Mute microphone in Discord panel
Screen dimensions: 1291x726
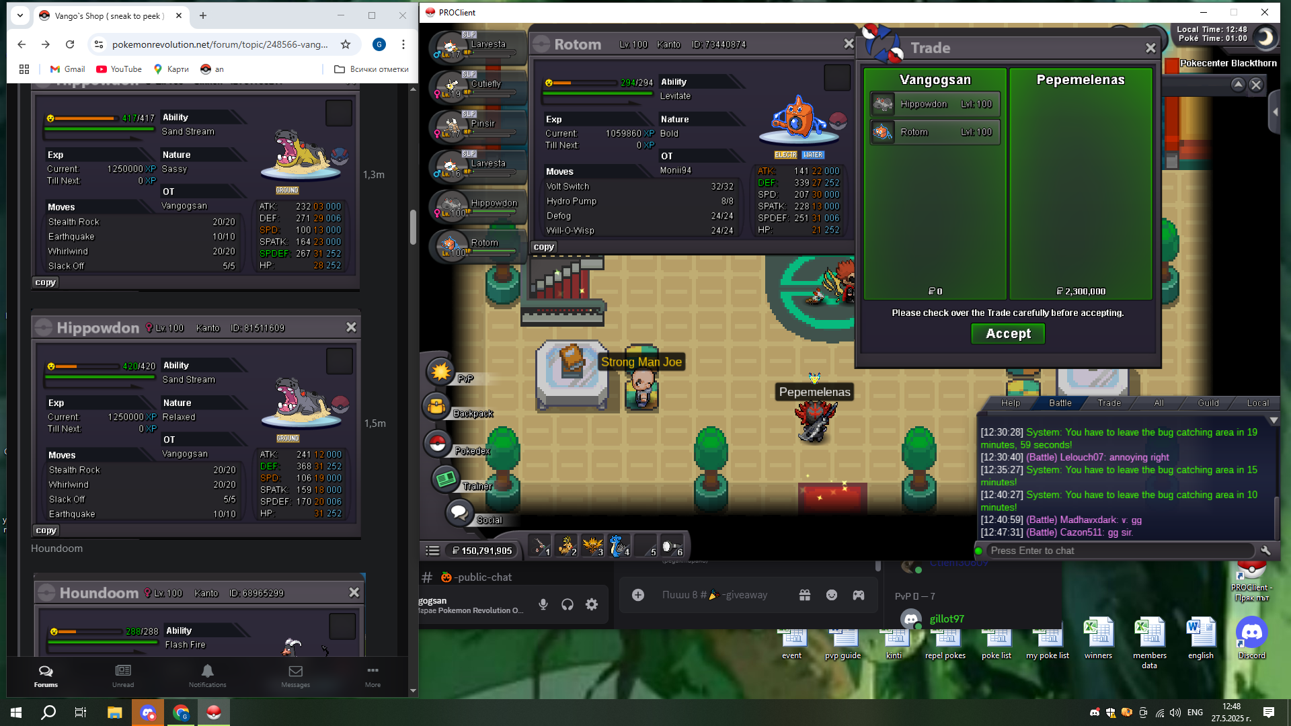point(543,604)
